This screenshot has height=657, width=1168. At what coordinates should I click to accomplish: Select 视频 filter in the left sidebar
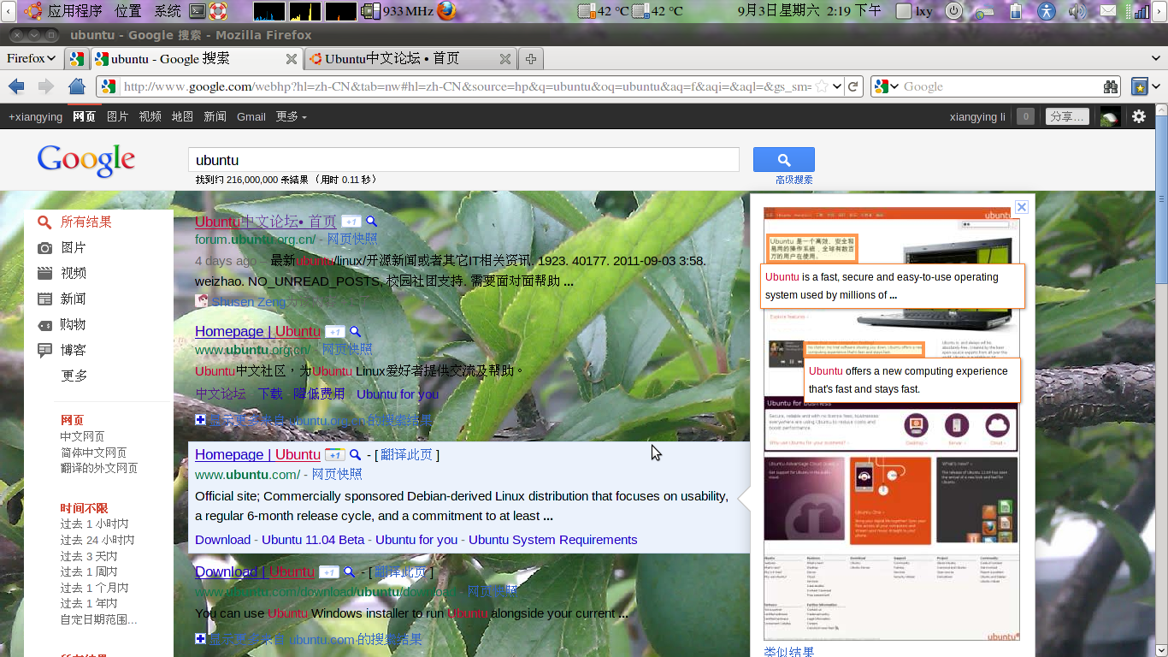(73, 273)
